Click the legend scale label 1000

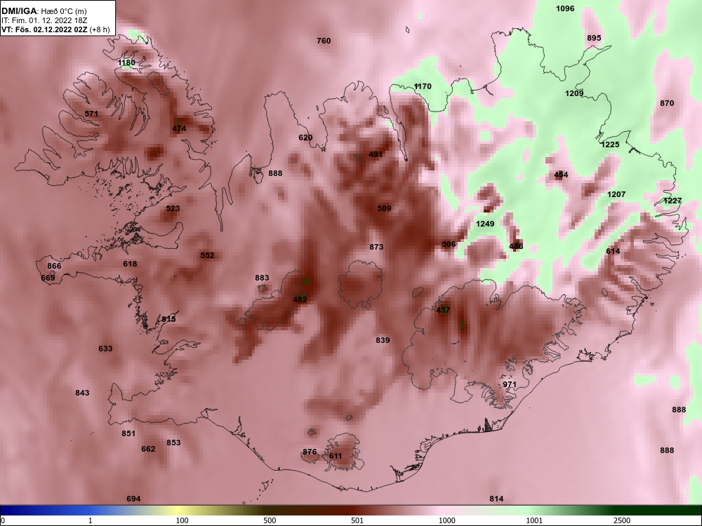coord(447,520)
